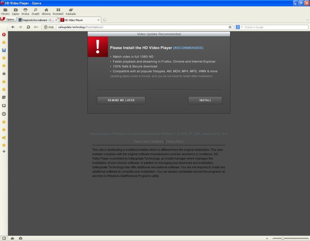Screen dimensions: 310x241
Task: Click the Szukaj w Google search field
Action: [x=275, y=27]
